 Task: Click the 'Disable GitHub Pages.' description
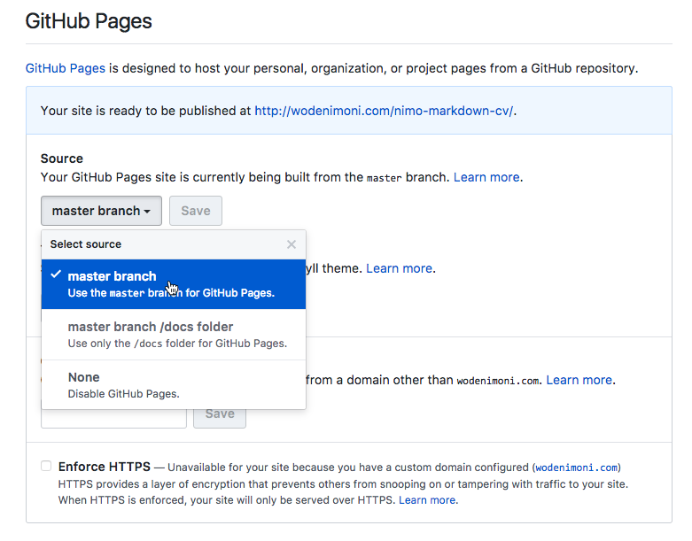click(123, 394)
